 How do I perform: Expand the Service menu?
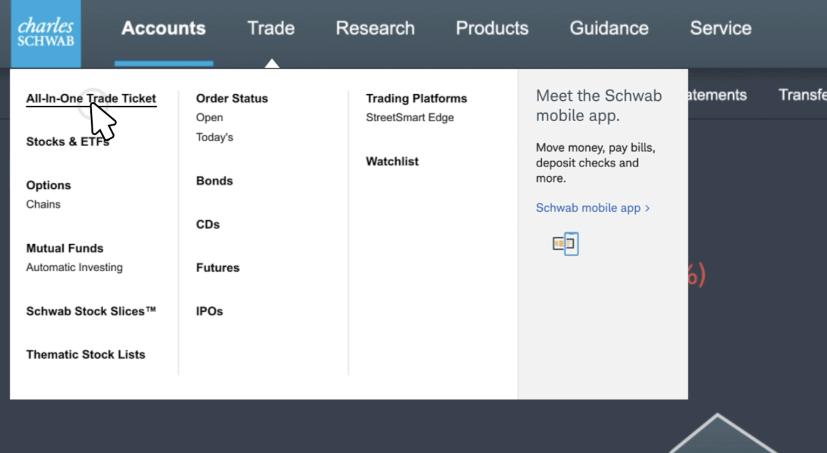720,28
